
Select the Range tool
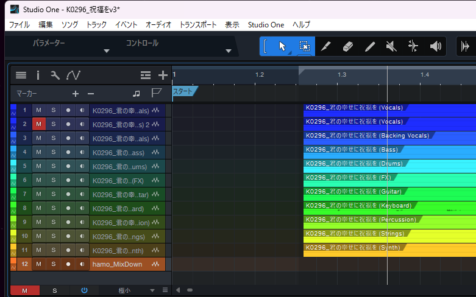click(304, 46)
